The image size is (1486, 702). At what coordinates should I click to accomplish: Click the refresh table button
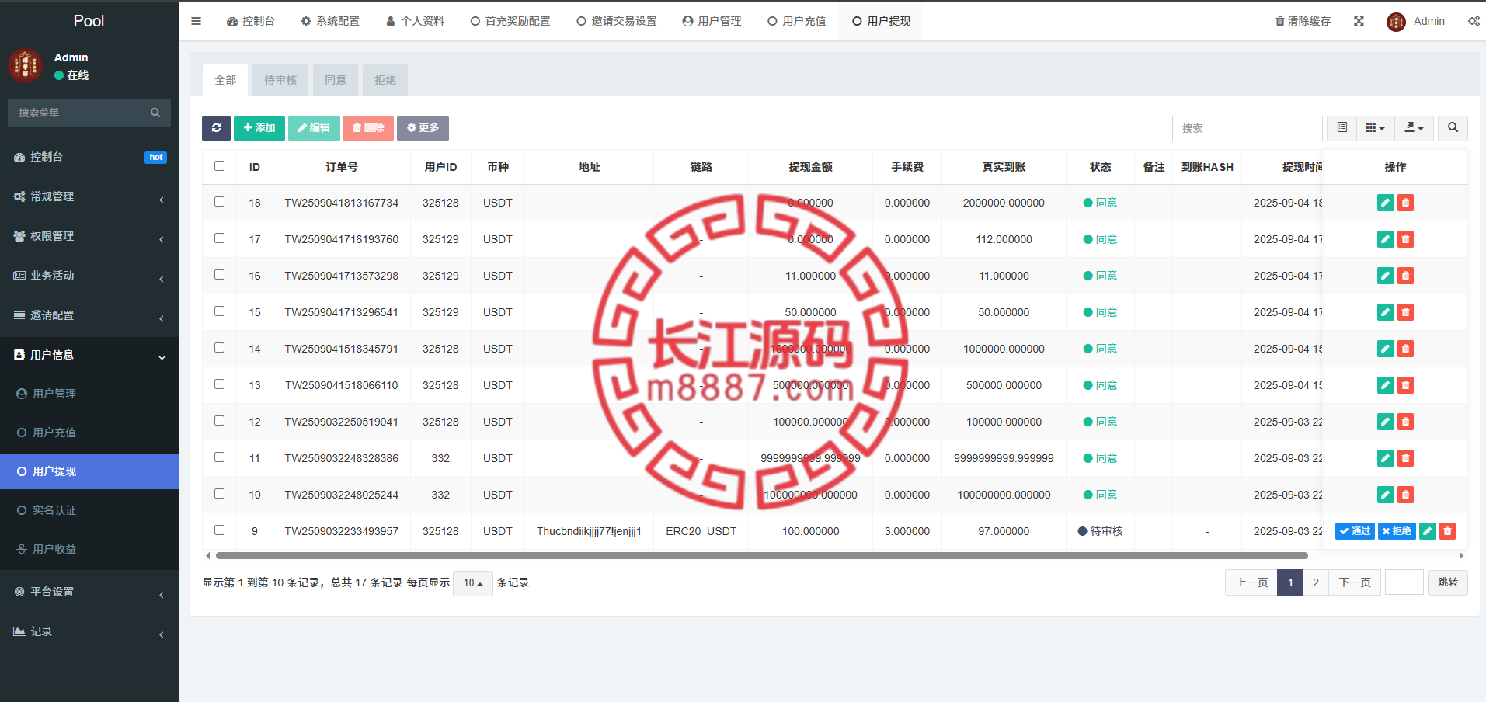[x=216, y=128]
